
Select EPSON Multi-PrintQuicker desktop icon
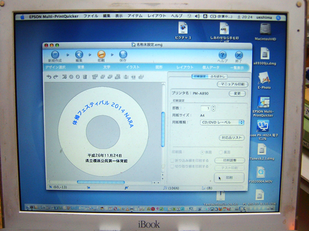tap(264, 102)
